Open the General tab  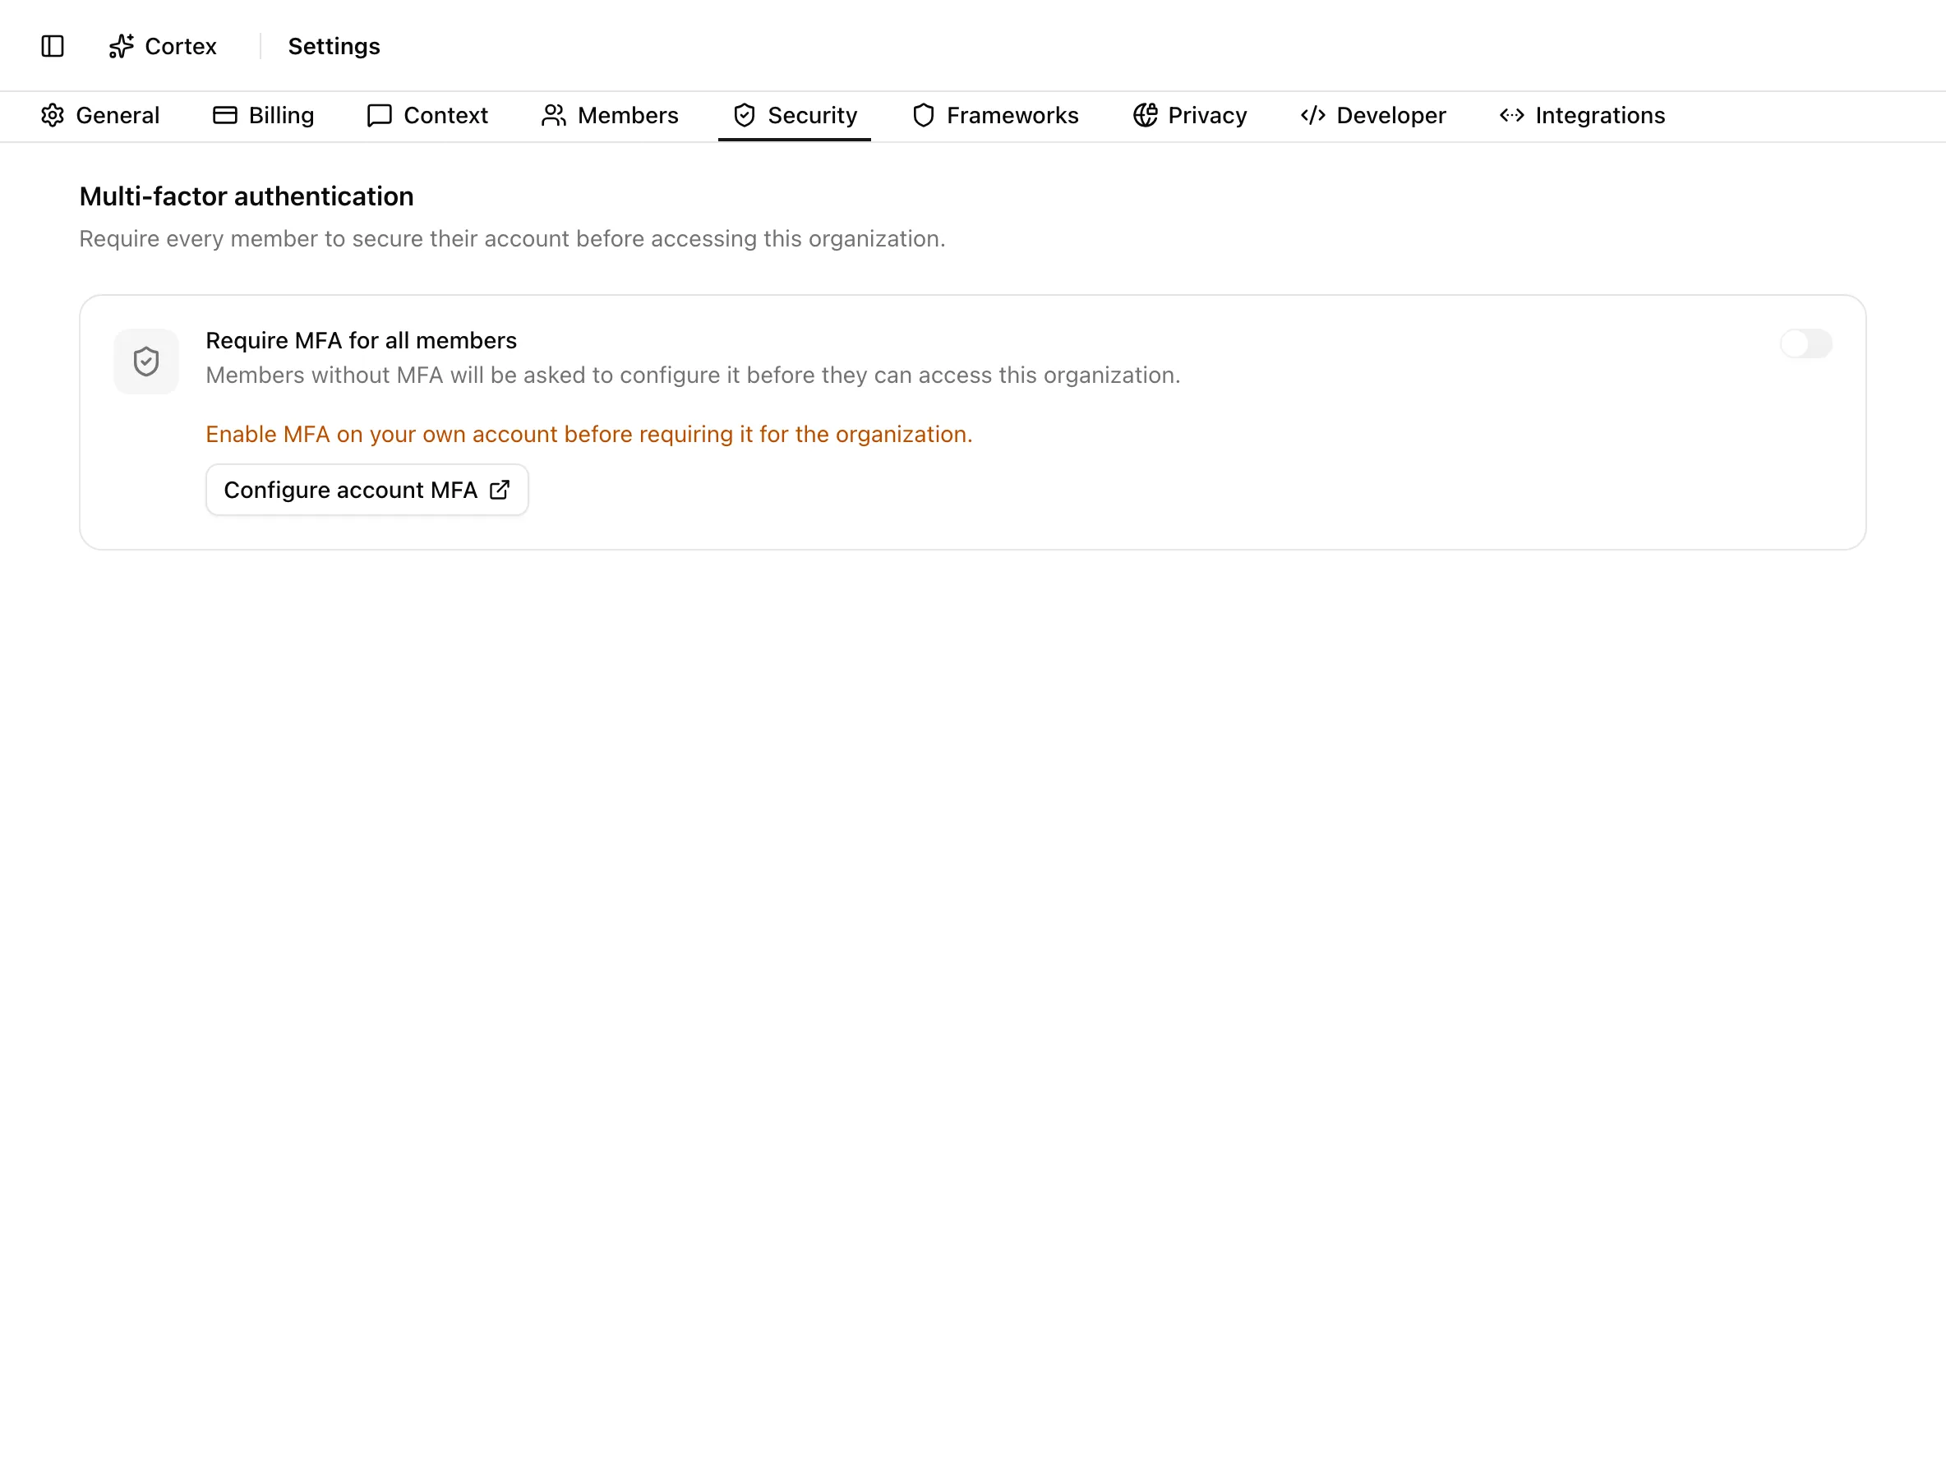pos(100,115)
